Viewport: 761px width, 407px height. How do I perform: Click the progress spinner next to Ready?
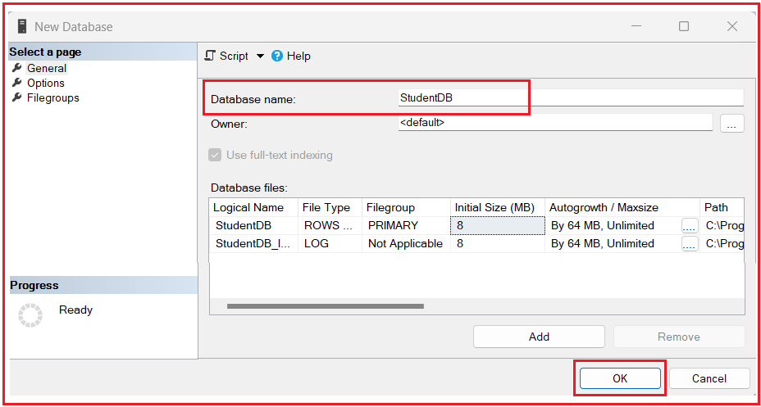click(30, 315)
